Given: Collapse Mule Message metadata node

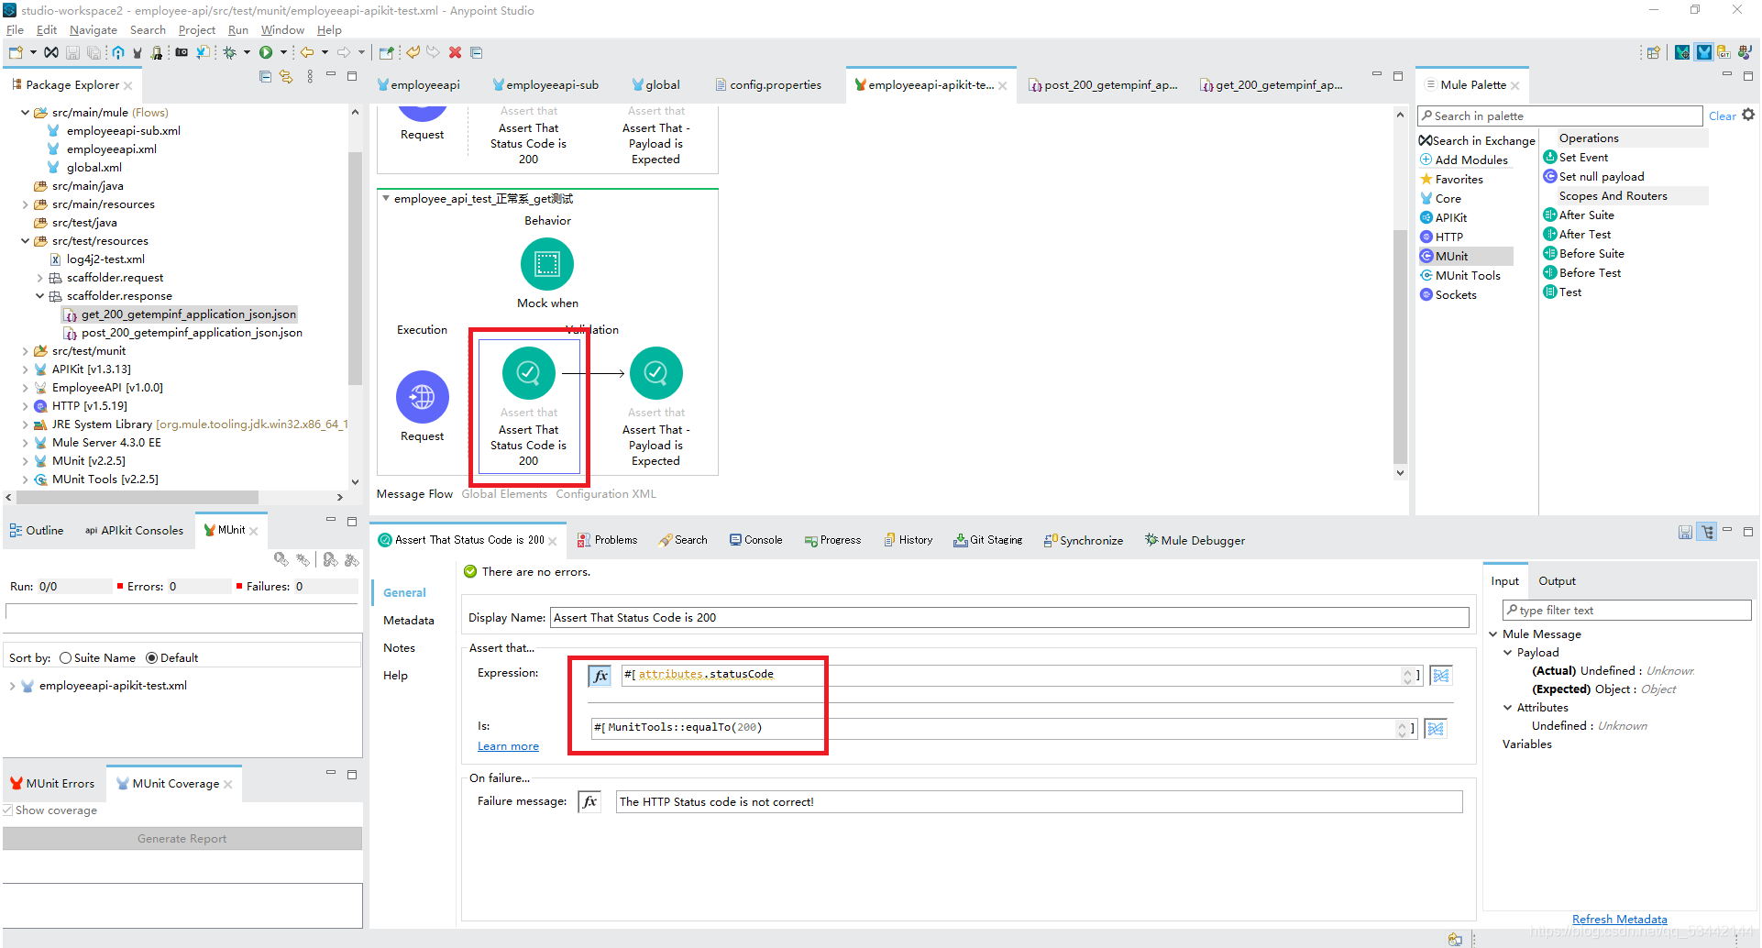Looking at the screenshot, I should coord(1493,634).
